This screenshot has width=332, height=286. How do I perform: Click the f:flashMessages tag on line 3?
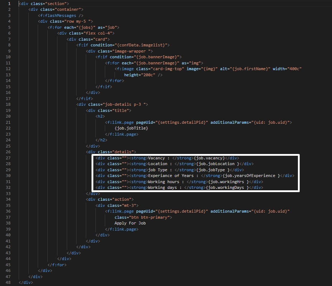[61, 15]
